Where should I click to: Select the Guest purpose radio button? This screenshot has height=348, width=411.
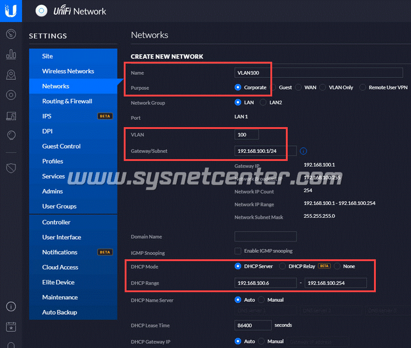pos(274,87)
